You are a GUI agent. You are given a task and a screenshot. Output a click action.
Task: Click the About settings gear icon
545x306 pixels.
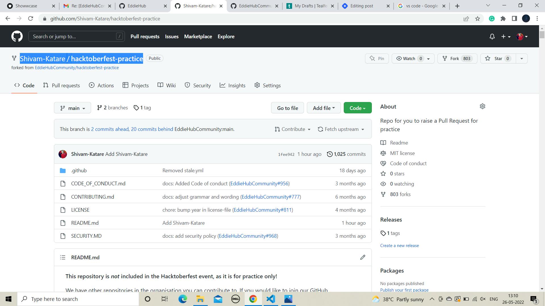point(482,106)
